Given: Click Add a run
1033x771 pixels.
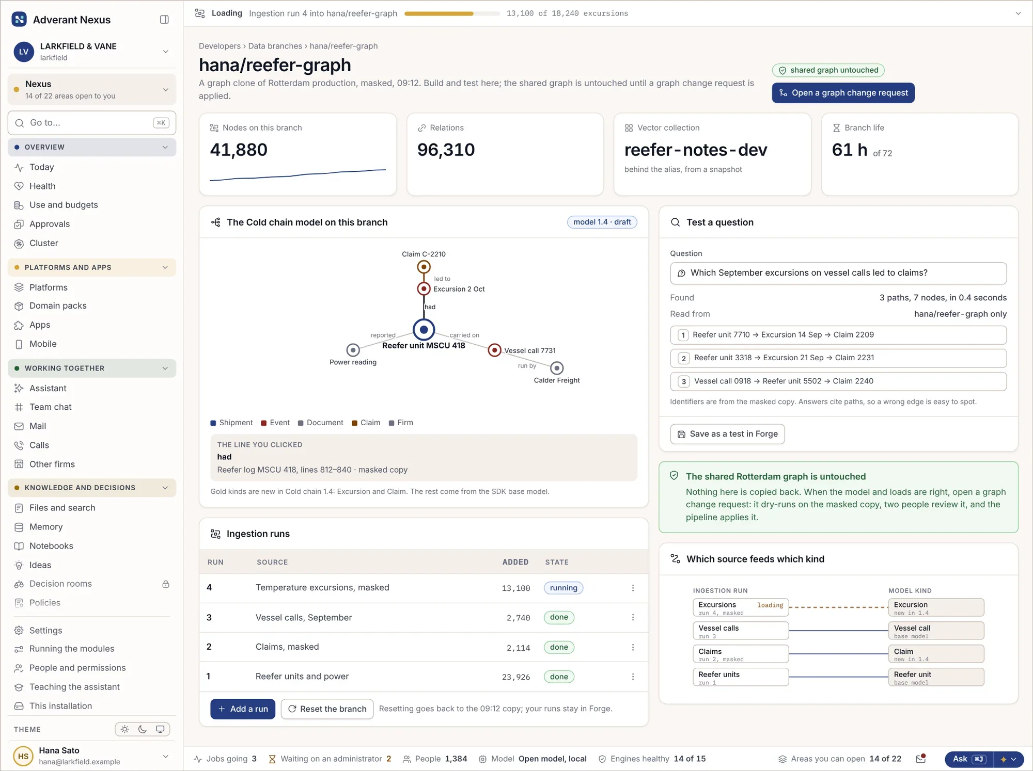Looking at the screenshot, I should pos(243,709).
